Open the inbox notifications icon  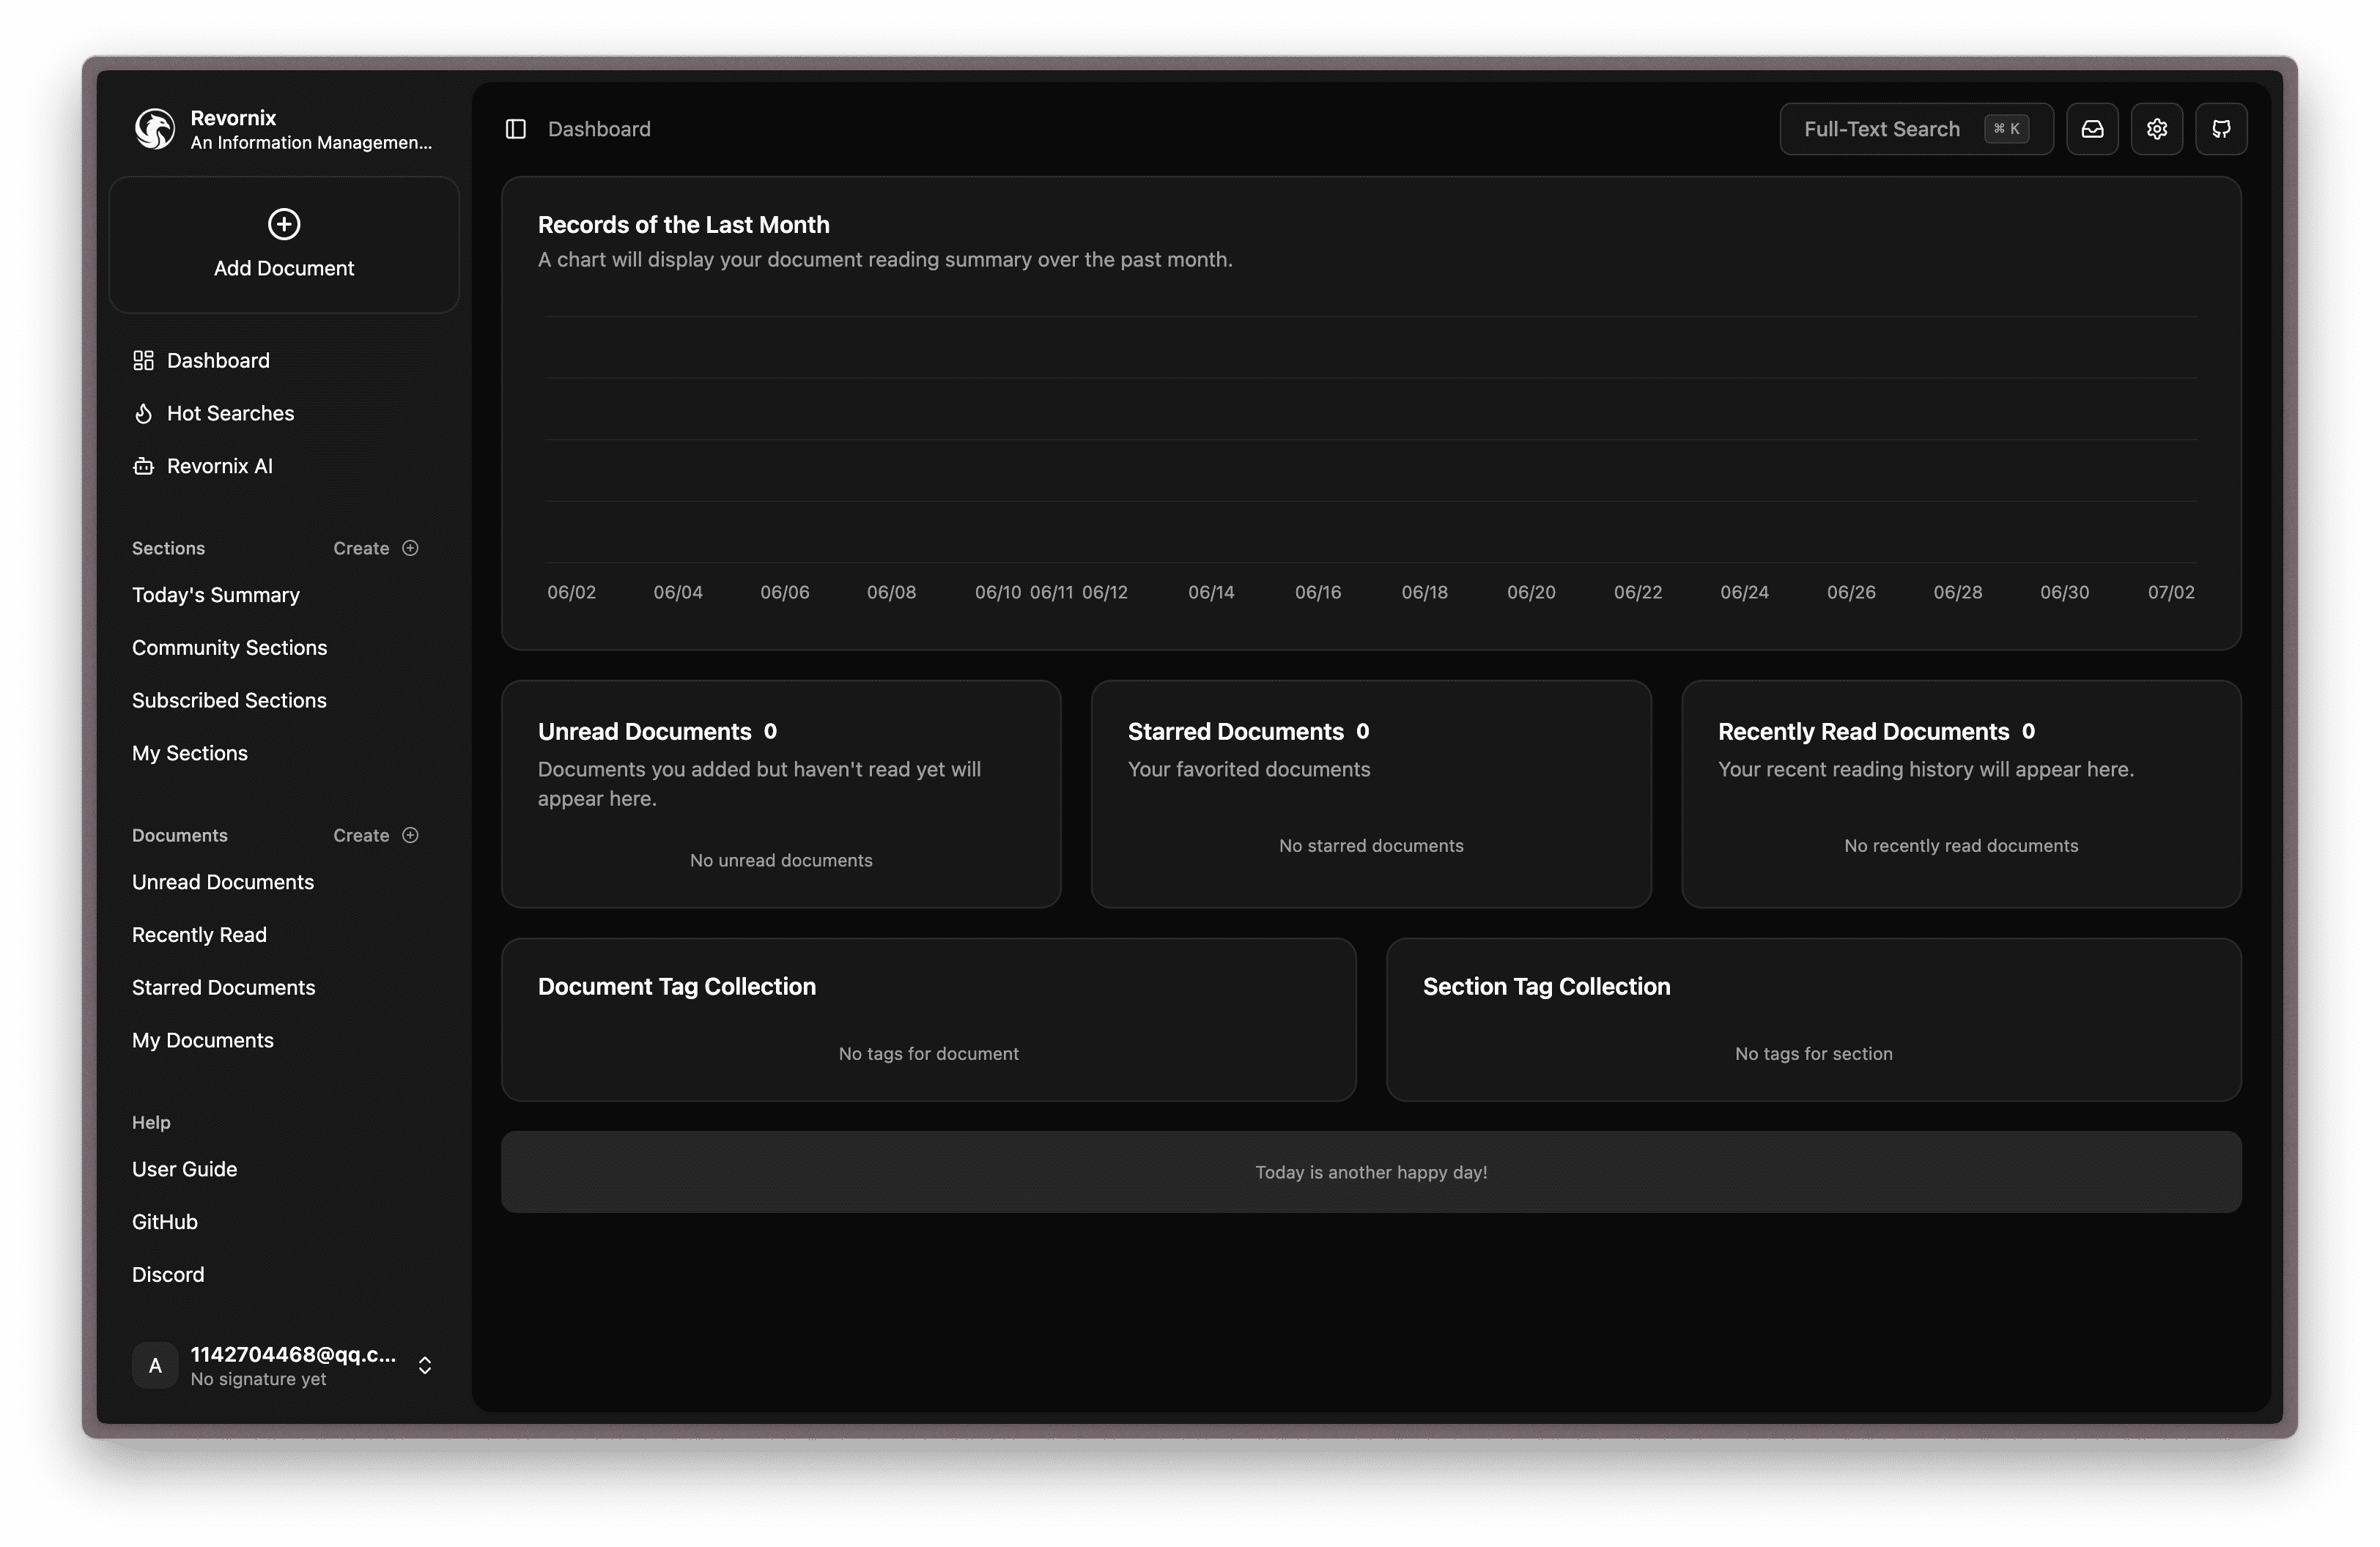2092,129
